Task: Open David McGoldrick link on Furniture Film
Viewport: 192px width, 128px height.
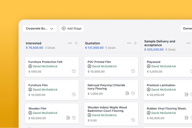Action: pyautogui.click(x=45, y=89)
